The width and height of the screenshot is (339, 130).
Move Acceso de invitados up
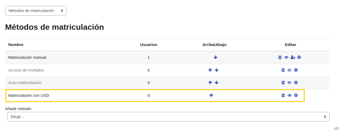[x=210, y=70]
